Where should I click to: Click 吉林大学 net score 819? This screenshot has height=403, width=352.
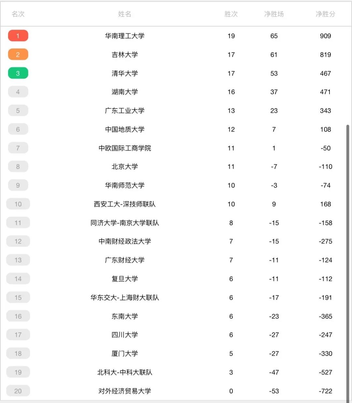pyautogui.click(x=325, y=54)
